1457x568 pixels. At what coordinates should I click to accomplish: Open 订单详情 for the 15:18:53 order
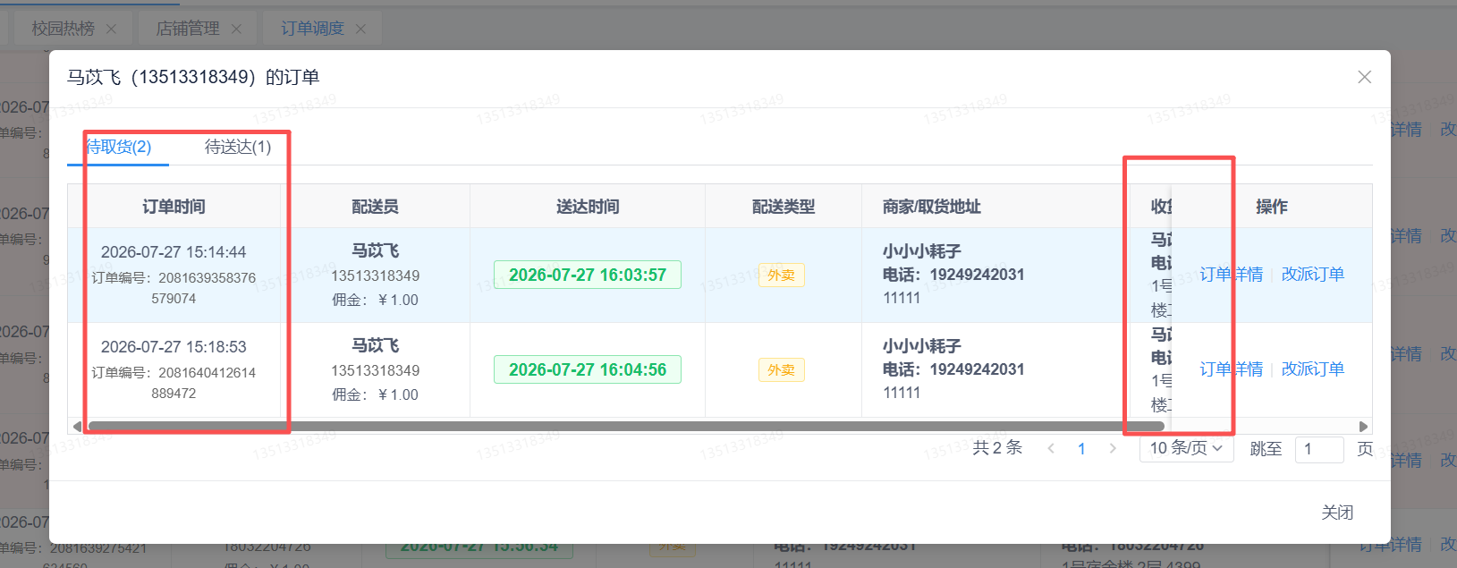1231,369
